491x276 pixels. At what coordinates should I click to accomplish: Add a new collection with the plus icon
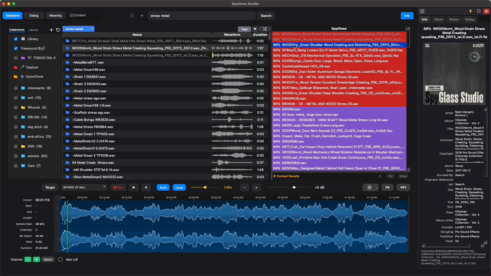pos(51,30)
